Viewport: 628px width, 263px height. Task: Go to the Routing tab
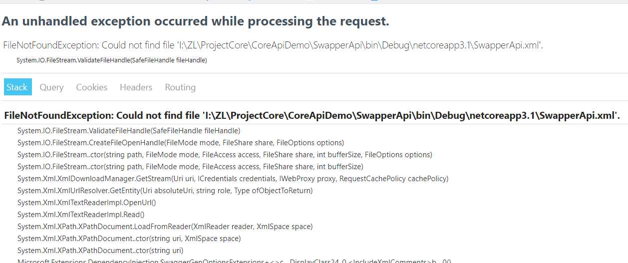[180, 87]
